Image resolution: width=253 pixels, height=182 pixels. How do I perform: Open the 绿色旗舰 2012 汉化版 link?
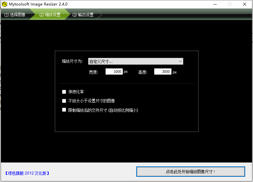pos(27,173)
